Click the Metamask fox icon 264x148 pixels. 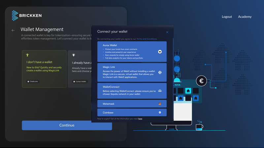pyautogui.click(x=160, y=104)
